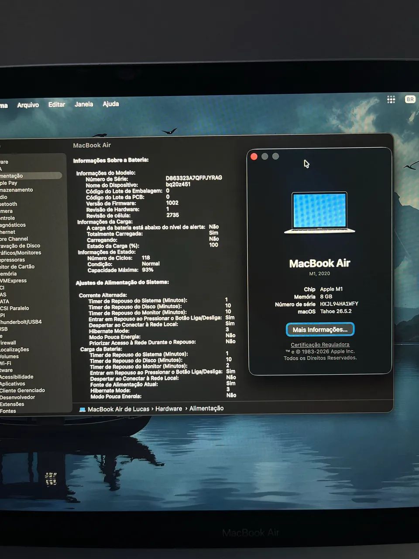Open Control Center grid icon in menu bar
Screen dimensions: 419x559
coord(391,100)
